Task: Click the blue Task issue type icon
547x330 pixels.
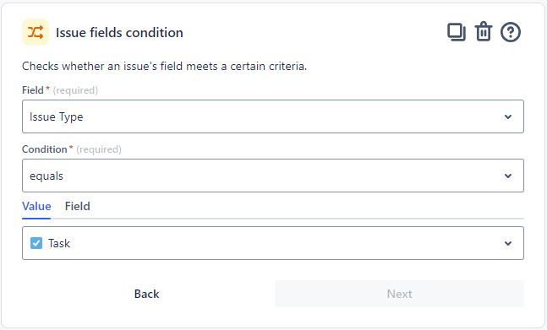Action: [x=36, y=243]
